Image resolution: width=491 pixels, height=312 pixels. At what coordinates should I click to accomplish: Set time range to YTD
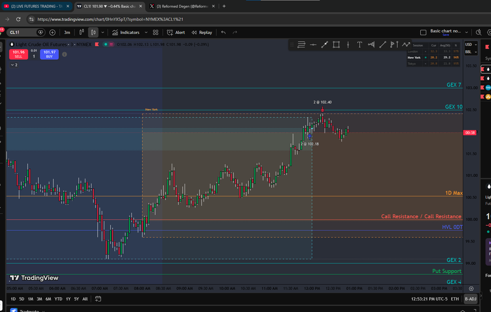[59, 299]
